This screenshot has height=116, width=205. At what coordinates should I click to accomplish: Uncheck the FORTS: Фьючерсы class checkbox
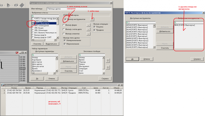33,23
